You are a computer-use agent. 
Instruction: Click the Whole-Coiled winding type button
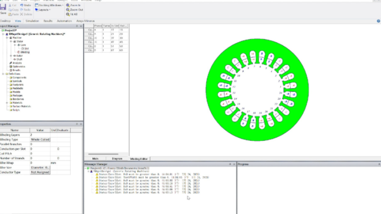40,139
